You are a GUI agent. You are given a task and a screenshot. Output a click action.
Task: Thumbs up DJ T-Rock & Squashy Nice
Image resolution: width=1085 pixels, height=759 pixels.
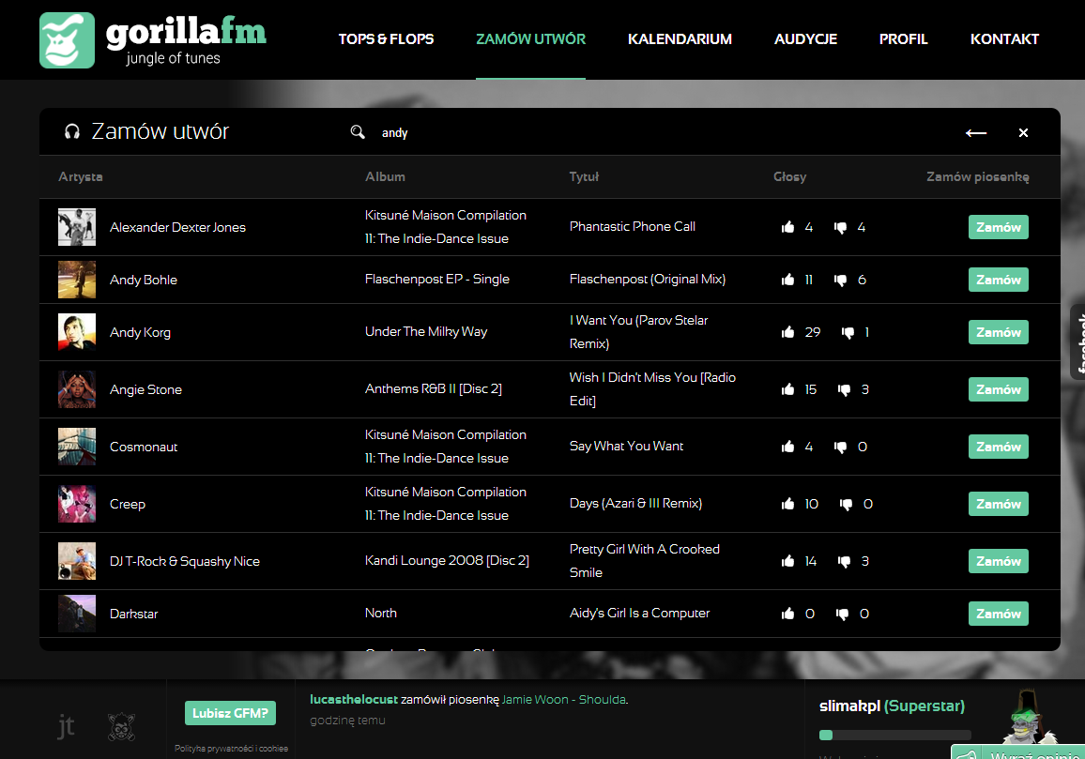(788, 561)
